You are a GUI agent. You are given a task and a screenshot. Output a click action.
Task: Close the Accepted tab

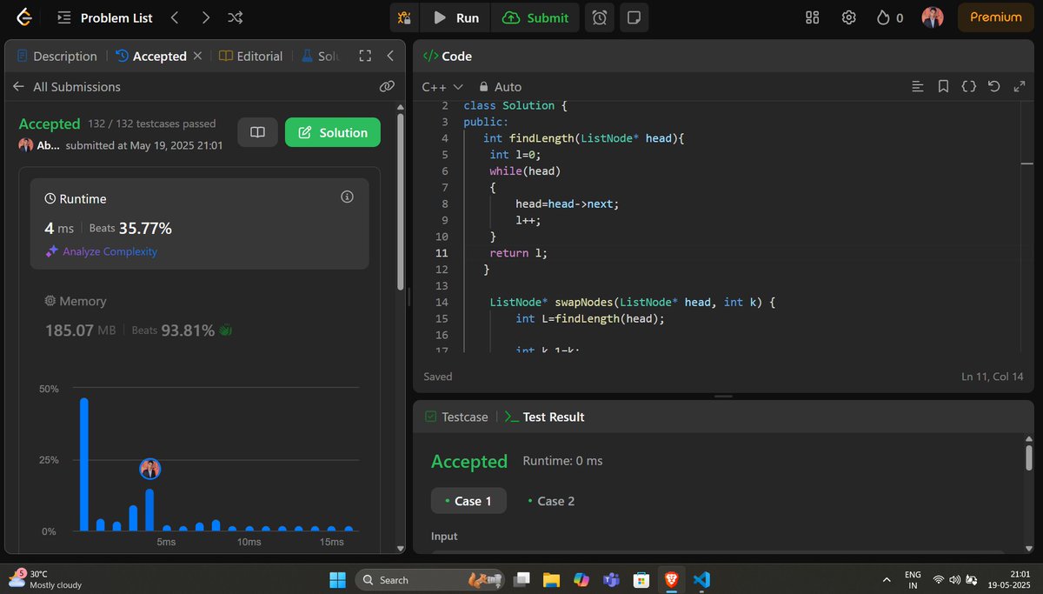pyautogui.click(x=197, y=56)
